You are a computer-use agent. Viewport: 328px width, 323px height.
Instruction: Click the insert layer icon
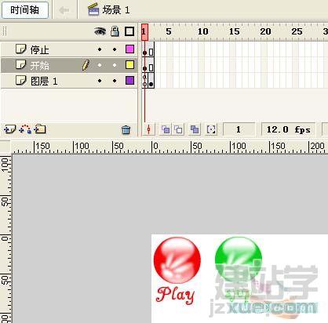[x=9, y=129]
